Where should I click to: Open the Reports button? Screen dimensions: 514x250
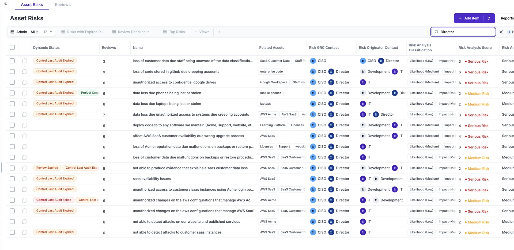[507, 18]
